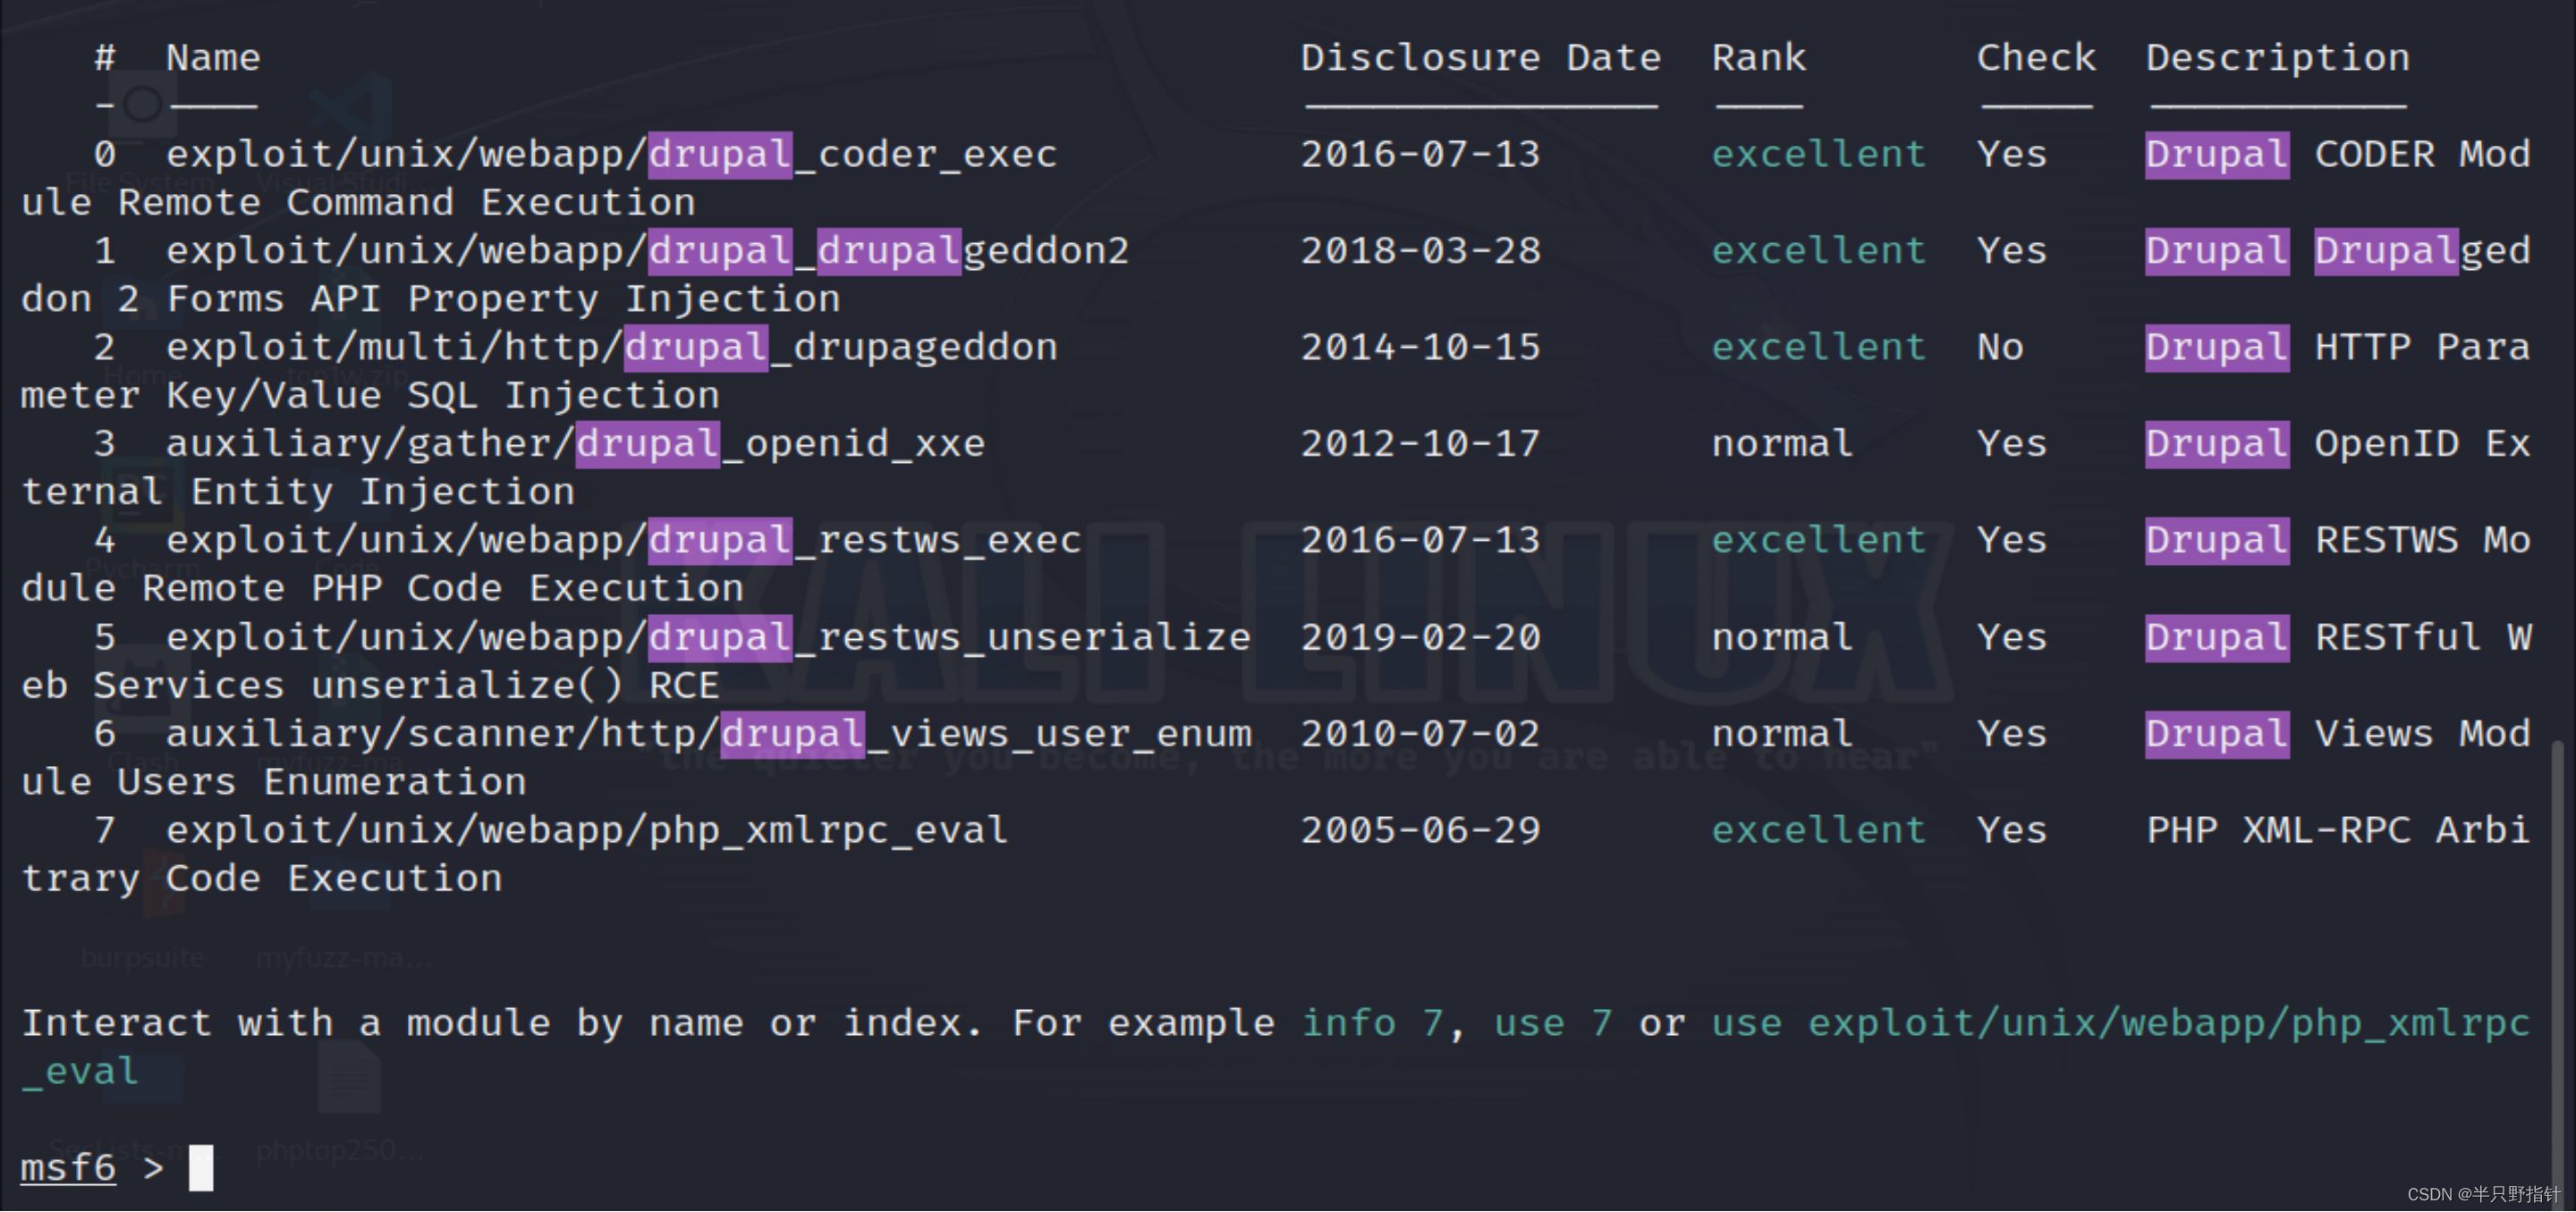Click the 'info 7' example command
Image resolution: width=2576 pixels, height=1212 pixels.
[x=1372, y=1024]
